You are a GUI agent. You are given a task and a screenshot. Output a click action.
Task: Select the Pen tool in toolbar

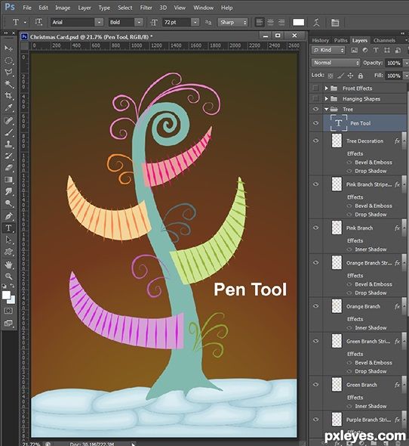8,216
